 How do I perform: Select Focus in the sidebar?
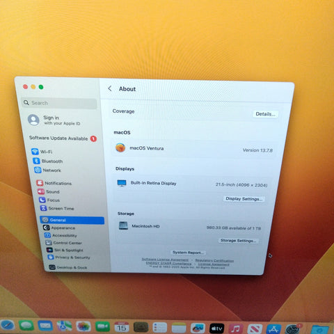point(49,200)
